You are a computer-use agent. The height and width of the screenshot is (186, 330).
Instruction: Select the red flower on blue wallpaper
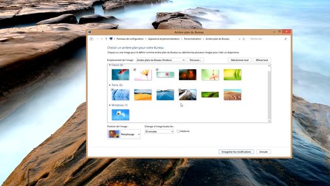click(x=120, y=74)
